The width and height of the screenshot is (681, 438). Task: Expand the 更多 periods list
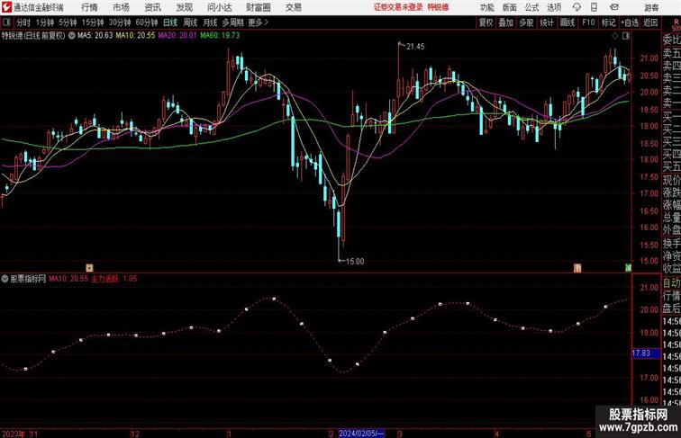pos(258,22)
